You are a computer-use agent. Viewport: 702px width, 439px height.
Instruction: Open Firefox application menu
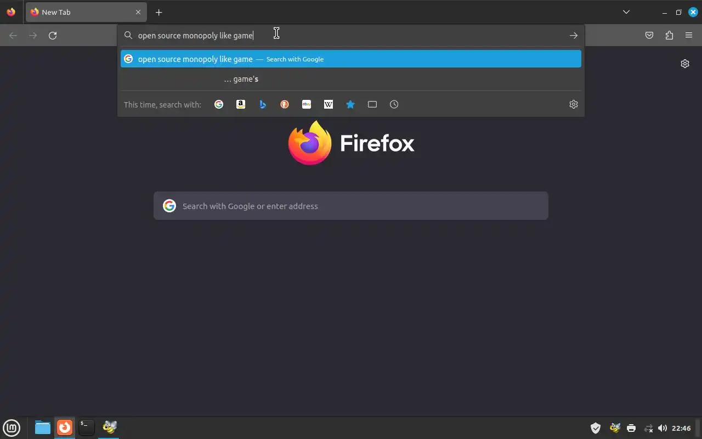point(689,35)
